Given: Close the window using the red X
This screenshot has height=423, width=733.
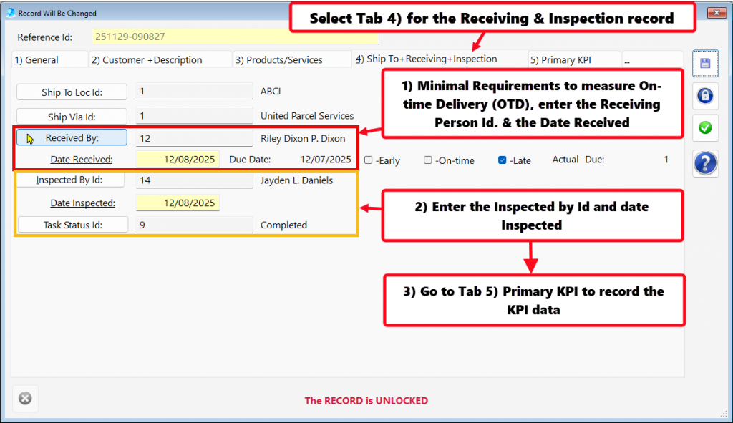Looking at the screenshot, I should click(x=716, y=13).
